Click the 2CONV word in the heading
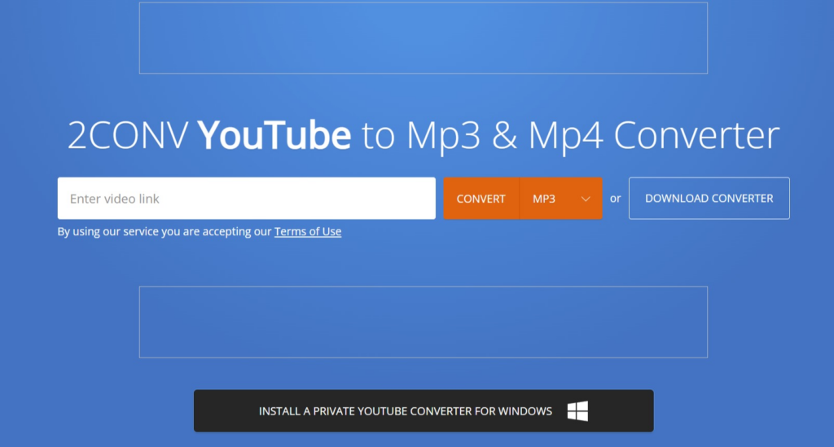The image size is (834, 447). [x=127, y=136]
